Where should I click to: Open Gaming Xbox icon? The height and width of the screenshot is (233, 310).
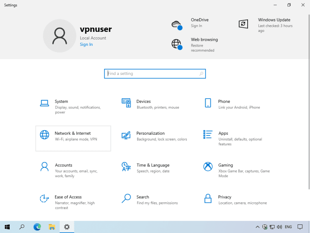click(208, 167)
